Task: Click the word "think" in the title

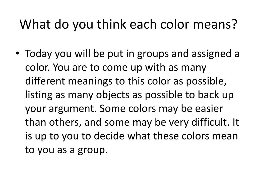Action: click(x=111, y=24)
